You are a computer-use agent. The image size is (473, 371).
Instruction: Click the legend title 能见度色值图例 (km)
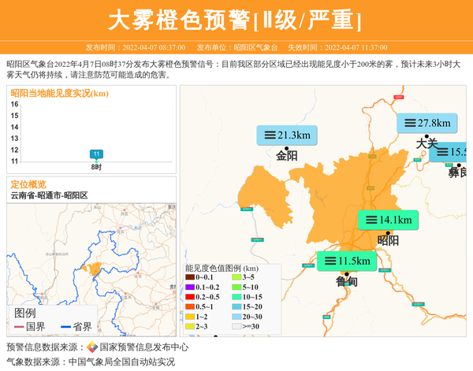coord(222,269)
